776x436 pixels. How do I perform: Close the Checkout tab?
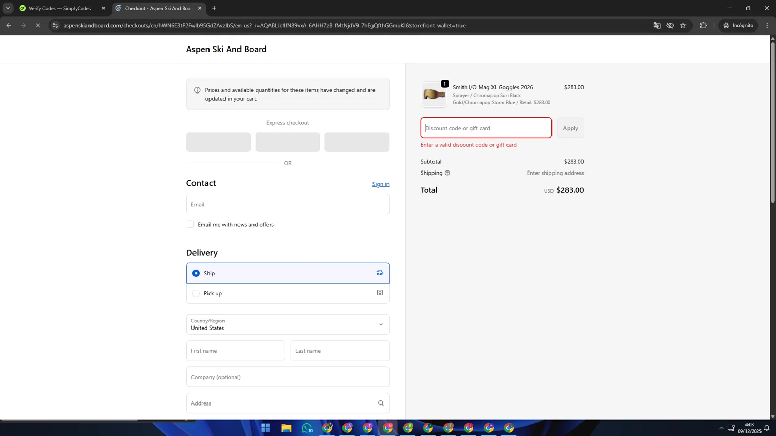click(200, 8)
